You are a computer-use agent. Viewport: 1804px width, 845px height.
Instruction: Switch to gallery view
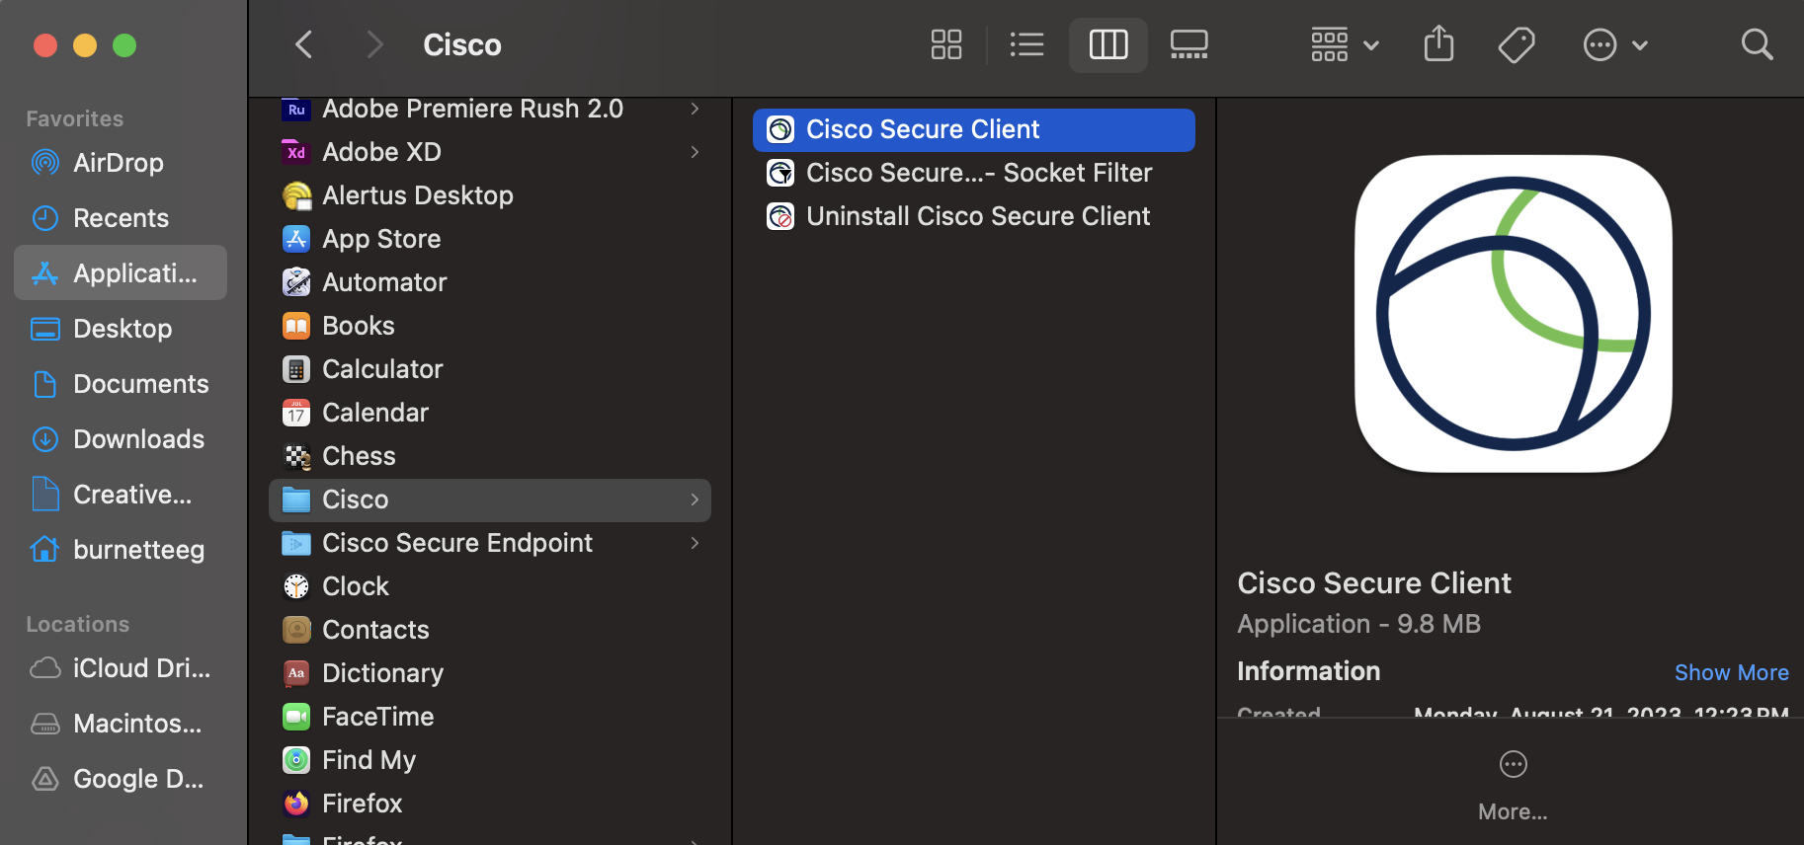1189,44
